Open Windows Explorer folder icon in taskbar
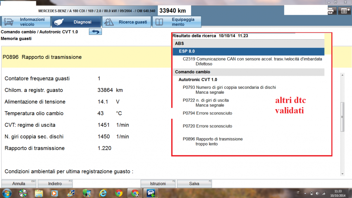This screenshot has height=198, width=352. tap(39, 193)
